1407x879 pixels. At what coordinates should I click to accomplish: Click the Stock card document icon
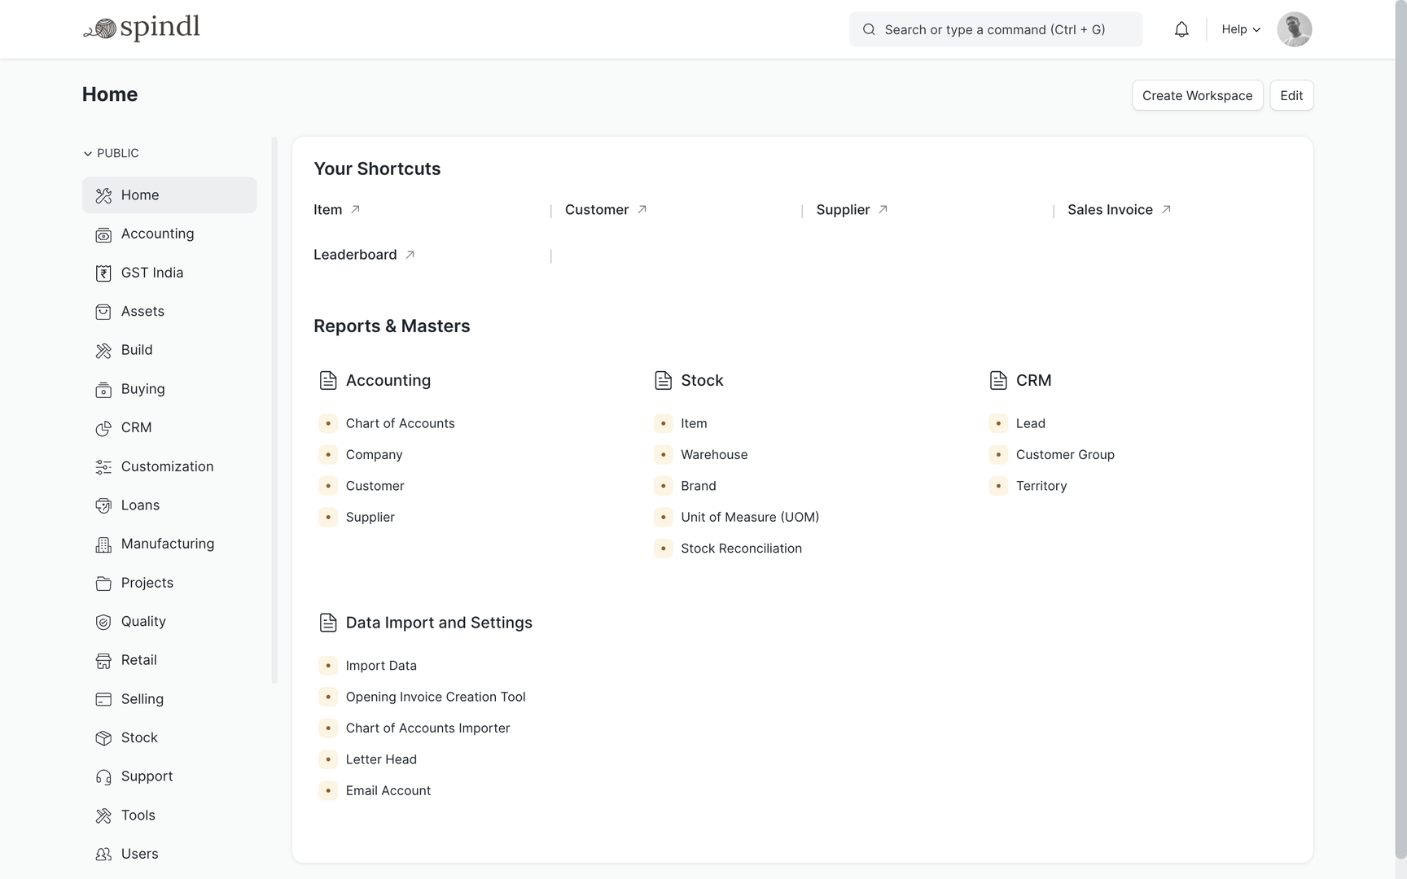[663, 380]
